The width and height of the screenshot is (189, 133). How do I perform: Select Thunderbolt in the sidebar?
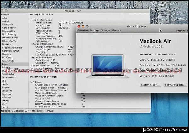click(x=9, y=78)
